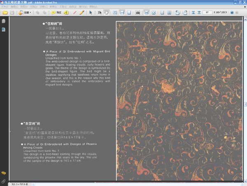Click the greyed Next View button

(x=237, y=13)
